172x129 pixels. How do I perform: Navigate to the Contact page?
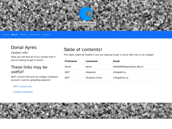click(46, 34)
